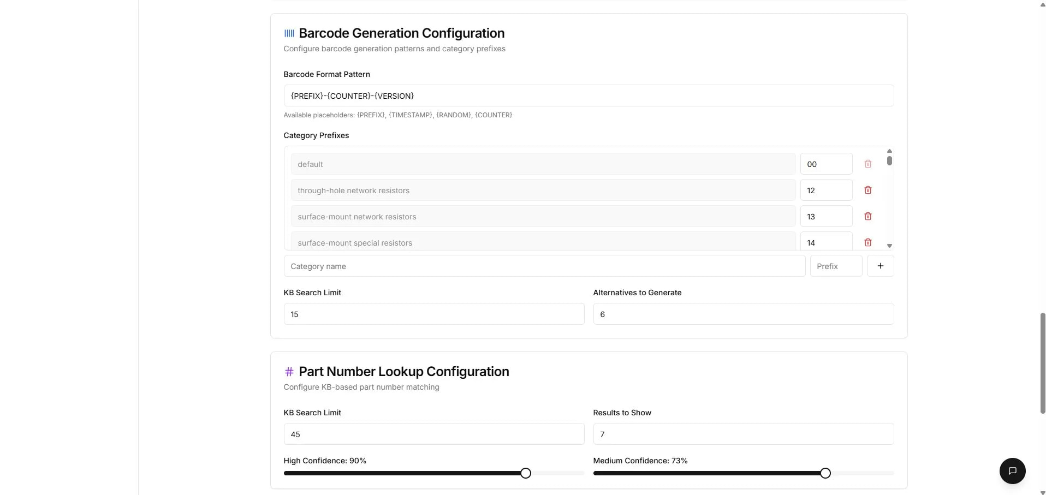Click category list scrollbar down arrow
This screenshot has width=1046, height=495.
coord(889,246)
